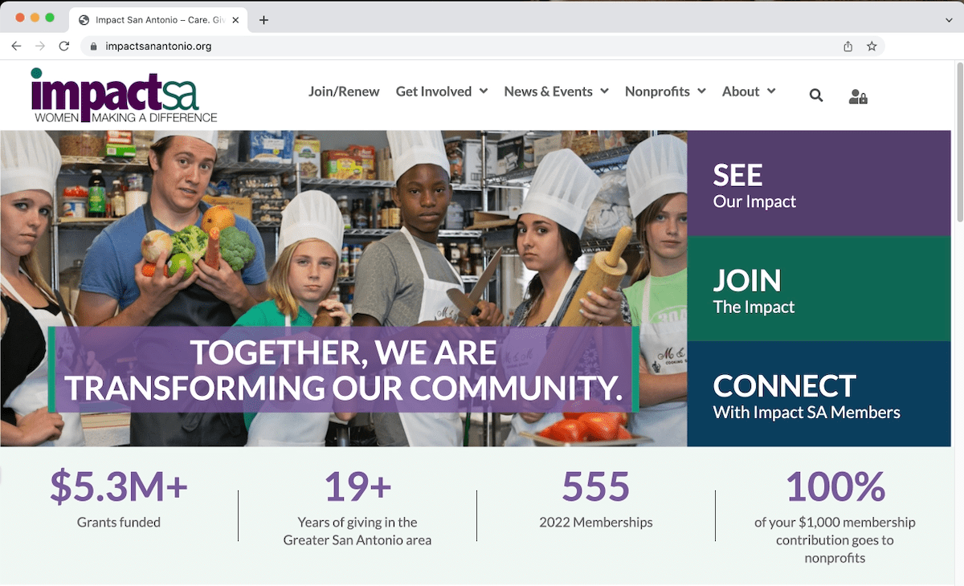Open CONNECT With Impact SA Members tile
The height and width of the screenshot is (586, 964).
(819, 394)
